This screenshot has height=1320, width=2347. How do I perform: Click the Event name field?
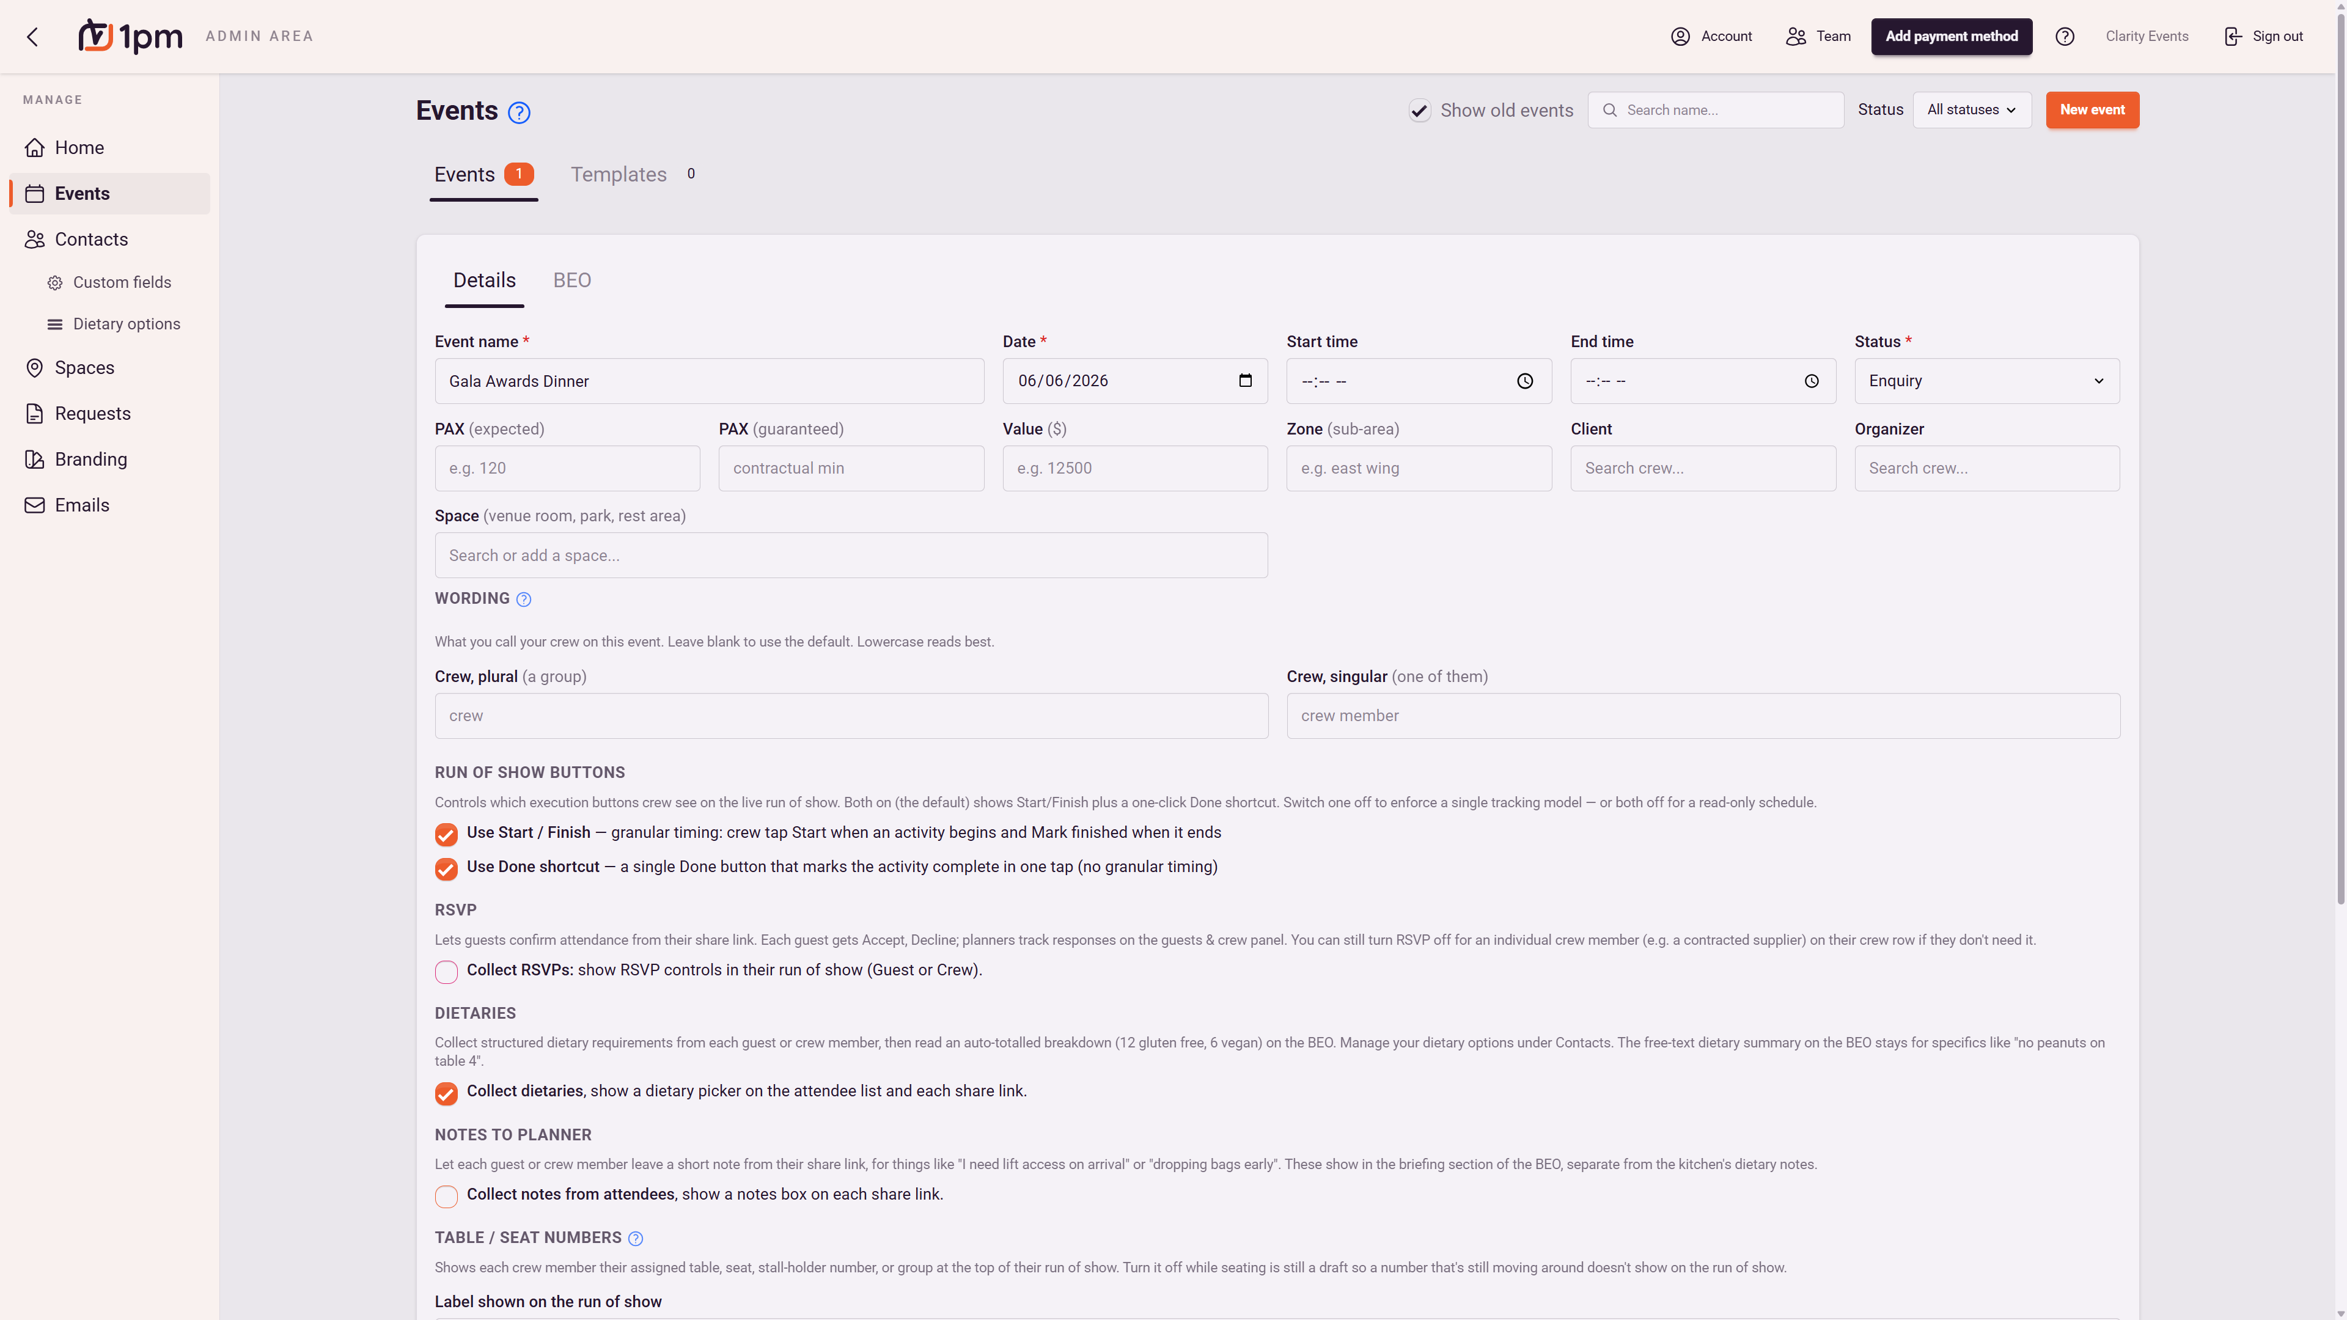[x=709, y=381]
